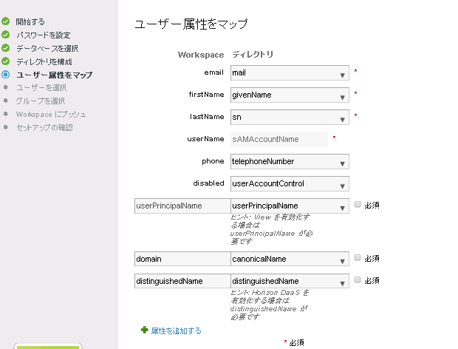Open the email directory dropdown showing mail
Viewport: 458px width, 349px height.
[x=290, y=73]
